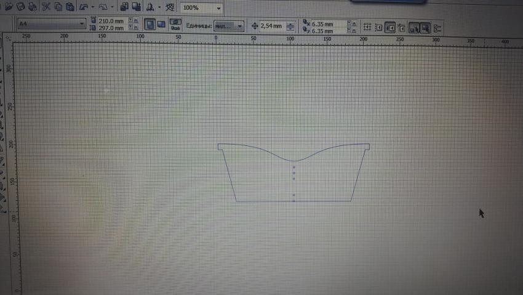Click the Import icon
The width and height of the screenshot is (523, 295).
[x=124, y=7]
